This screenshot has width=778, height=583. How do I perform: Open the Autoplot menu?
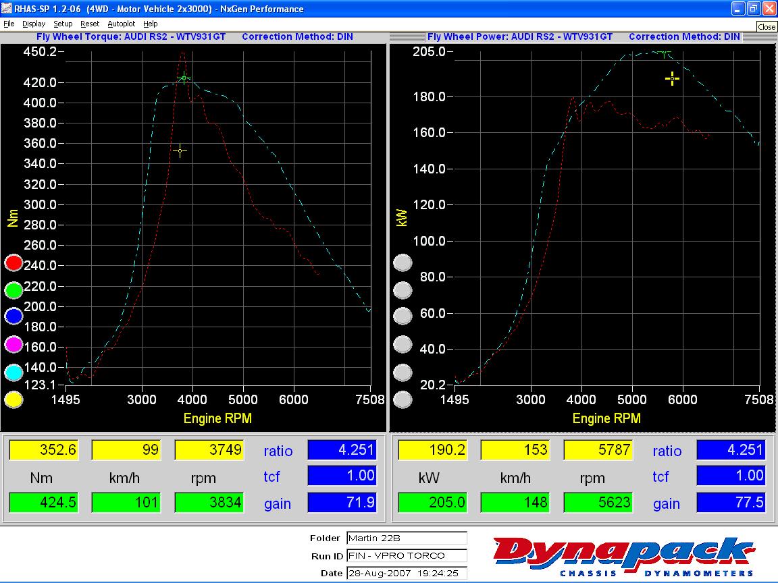point(122,24)
